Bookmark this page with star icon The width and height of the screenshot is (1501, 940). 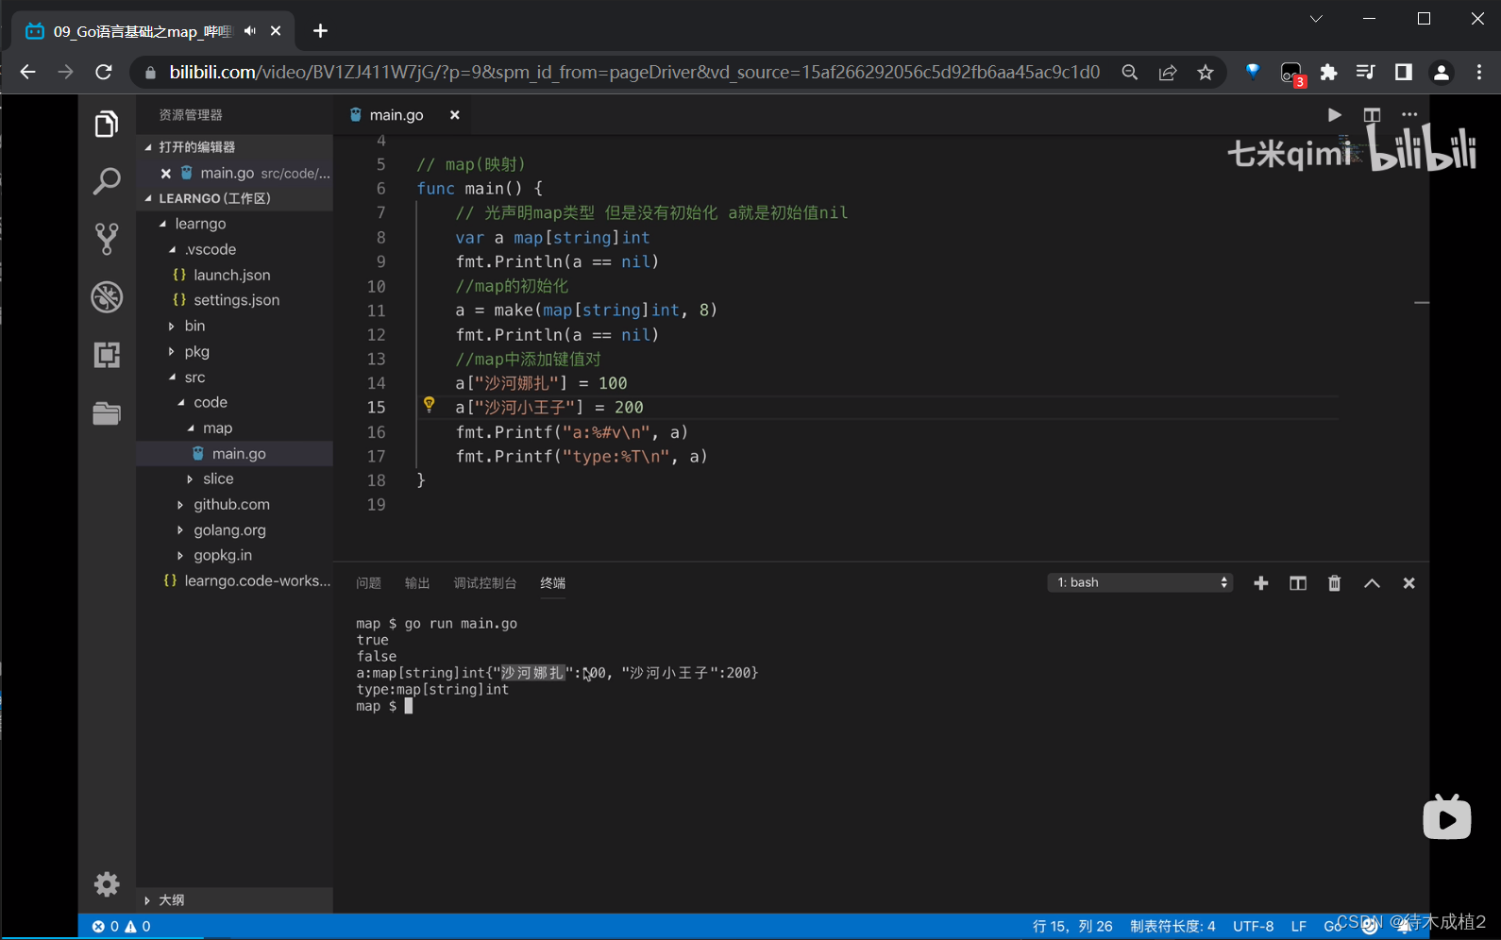point(1206,72)
